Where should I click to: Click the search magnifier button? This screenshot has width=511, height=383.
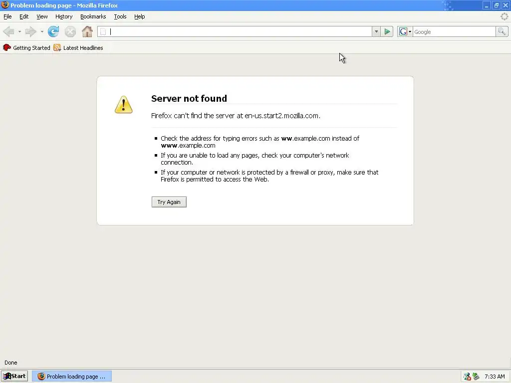point(502,31)
